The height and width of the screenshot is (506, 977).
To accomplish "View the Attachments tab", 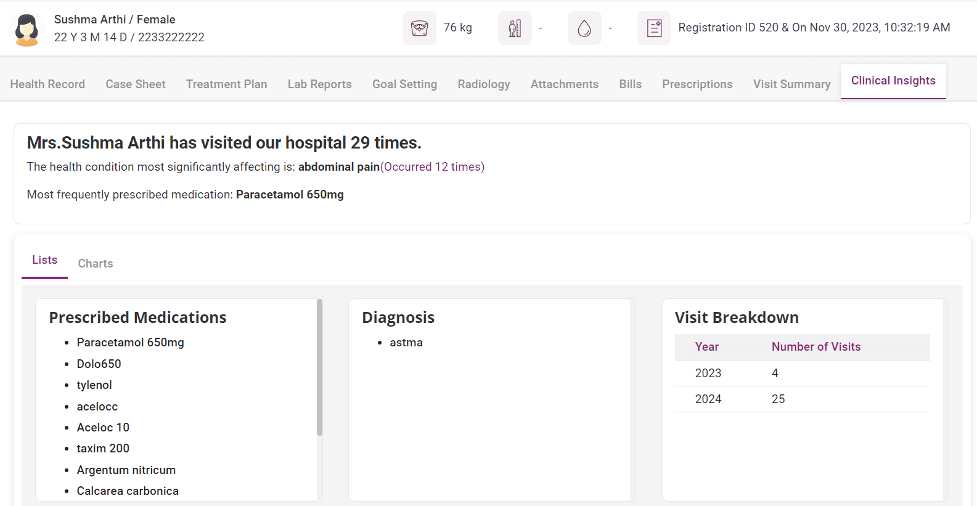I will pos(564,84).
